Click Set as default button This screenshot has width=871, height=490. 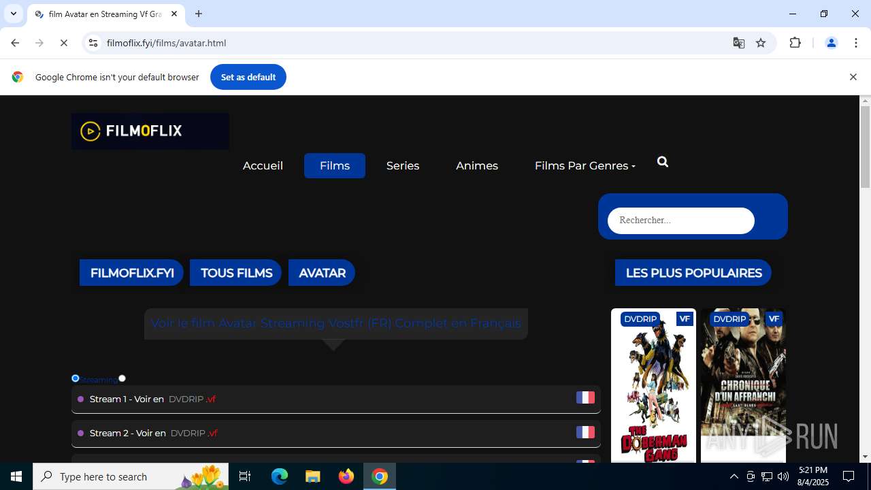248,77
